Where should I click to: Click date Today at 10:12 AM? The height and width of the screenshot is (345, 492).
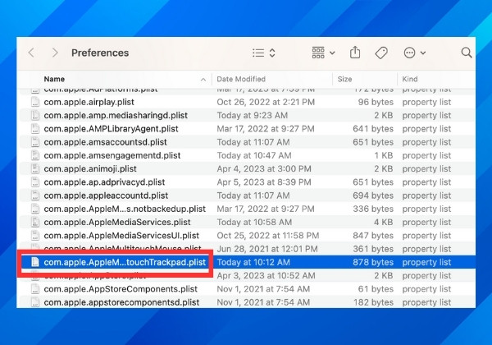click(x=253, y=262)
